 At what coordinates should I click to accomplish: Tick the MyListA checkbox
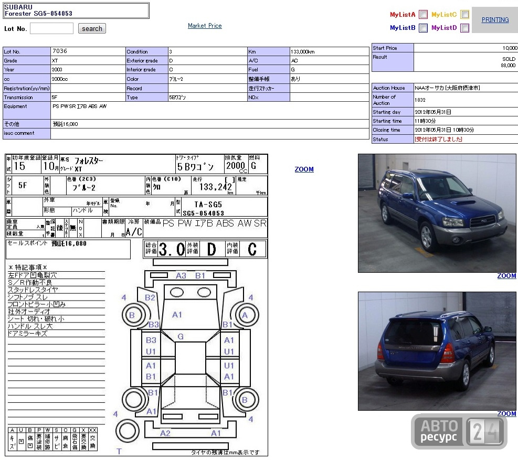click(423, 15)
